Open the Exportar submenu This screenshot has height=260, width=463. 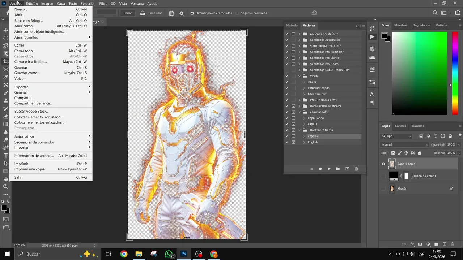[51, 87]
